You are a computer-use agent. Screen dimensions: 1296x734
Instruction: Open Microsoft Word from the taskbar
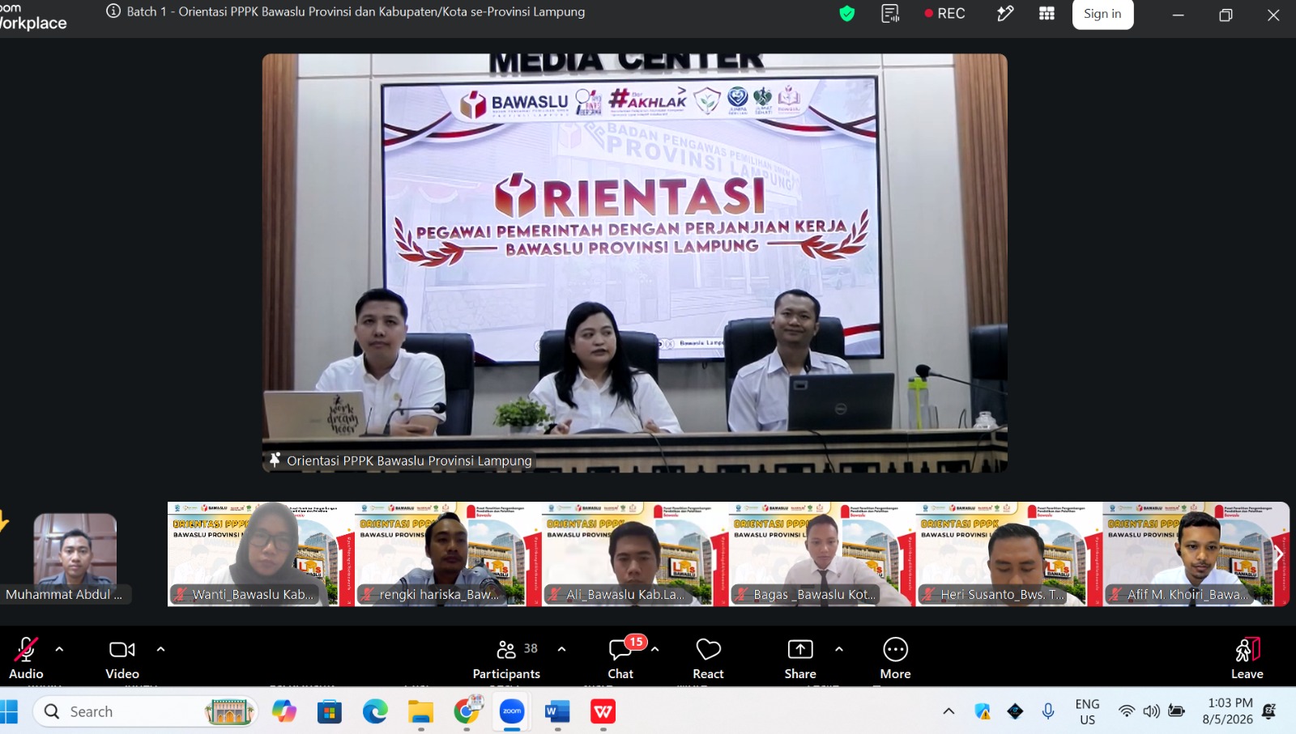pyautogui.click(x=557, y=711)
